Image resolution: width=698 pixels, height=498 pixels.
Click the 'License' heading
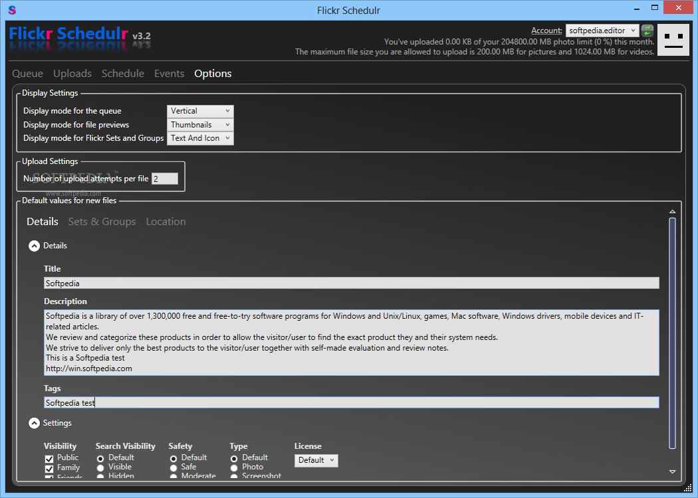308,446
